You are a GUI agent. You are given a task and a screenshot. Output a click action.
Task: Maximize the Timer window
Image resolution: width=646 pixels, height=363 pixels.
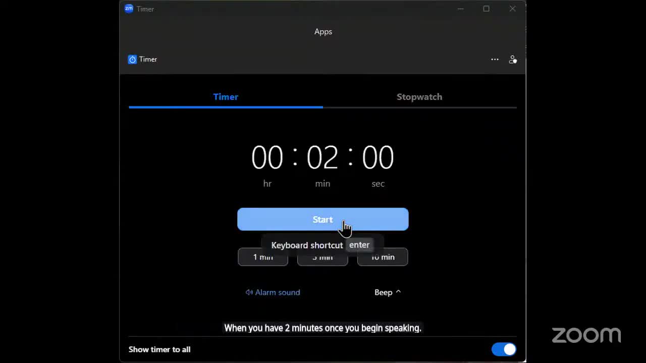tap(487, 9)
